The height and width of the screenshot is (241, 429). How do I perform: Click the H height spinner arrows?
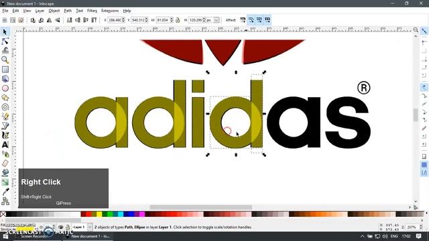pyautogui.click(x=204, y=20)
